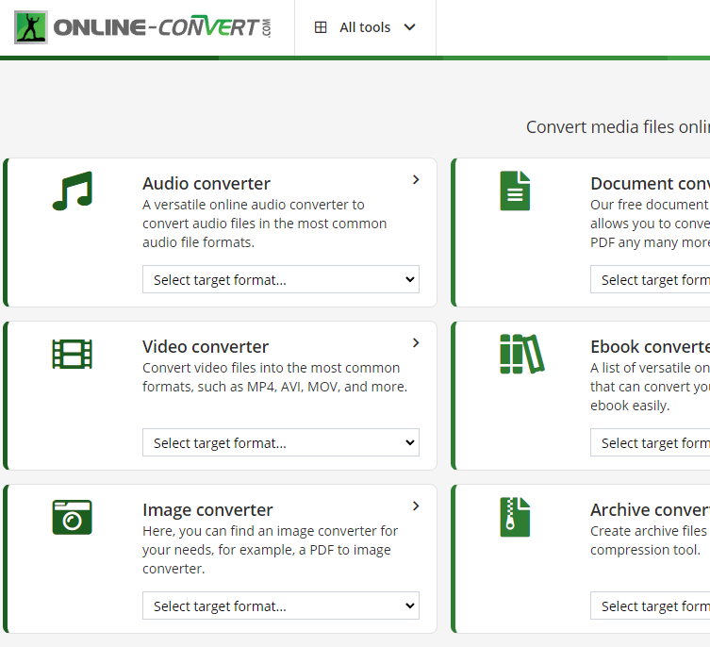This screenshot has height=647, width=710.
Task: Open the All tools menu
Action: pos(365,27)
